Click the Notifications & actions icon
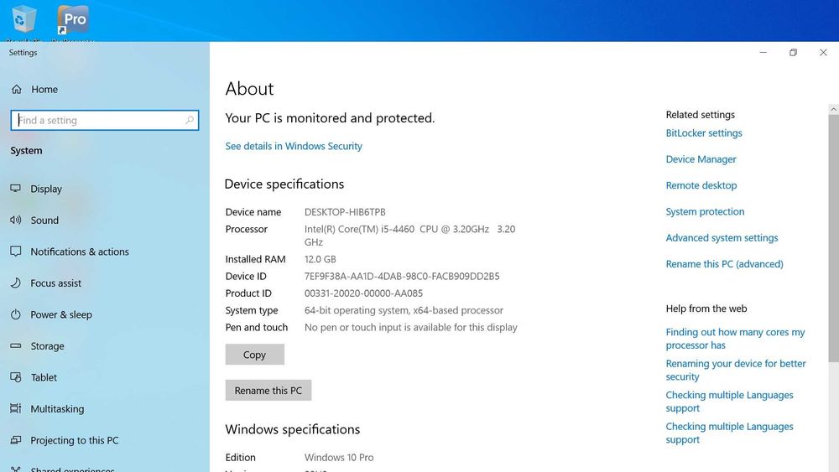Image resolution: width=839 pixels, height=472 pixels. 15,252
